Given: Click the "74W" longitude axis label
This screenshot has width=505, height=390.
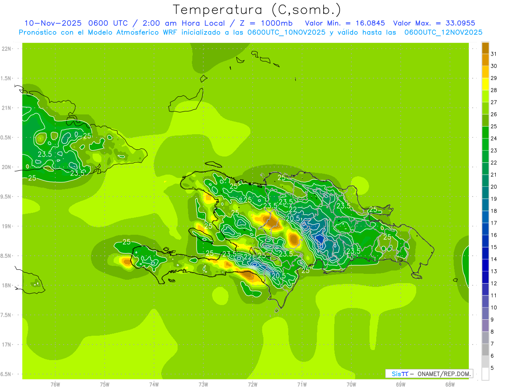Looking at the screenshot, I should (x=154, y=385).
